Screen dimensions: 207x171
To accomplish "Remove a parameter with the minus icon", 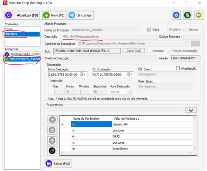I will [52, 130].
